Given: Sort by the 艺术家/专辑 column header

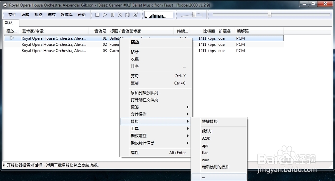Looking at the screenshot, I should click(54, 31).
